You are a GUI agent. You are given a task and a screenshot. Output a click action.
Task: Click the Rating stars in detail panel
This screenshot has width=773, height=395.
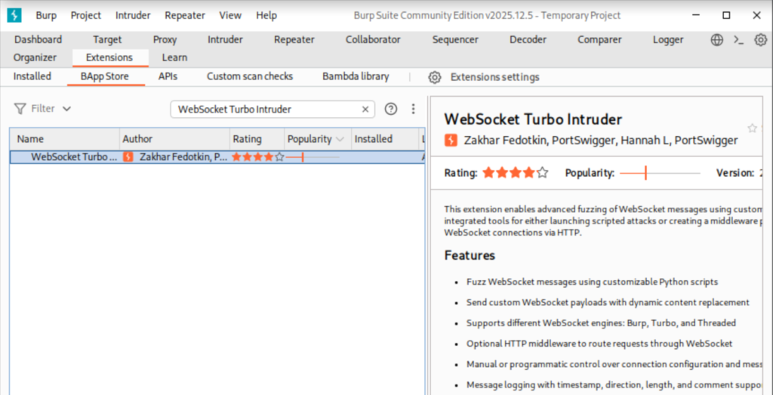[515, 173]
